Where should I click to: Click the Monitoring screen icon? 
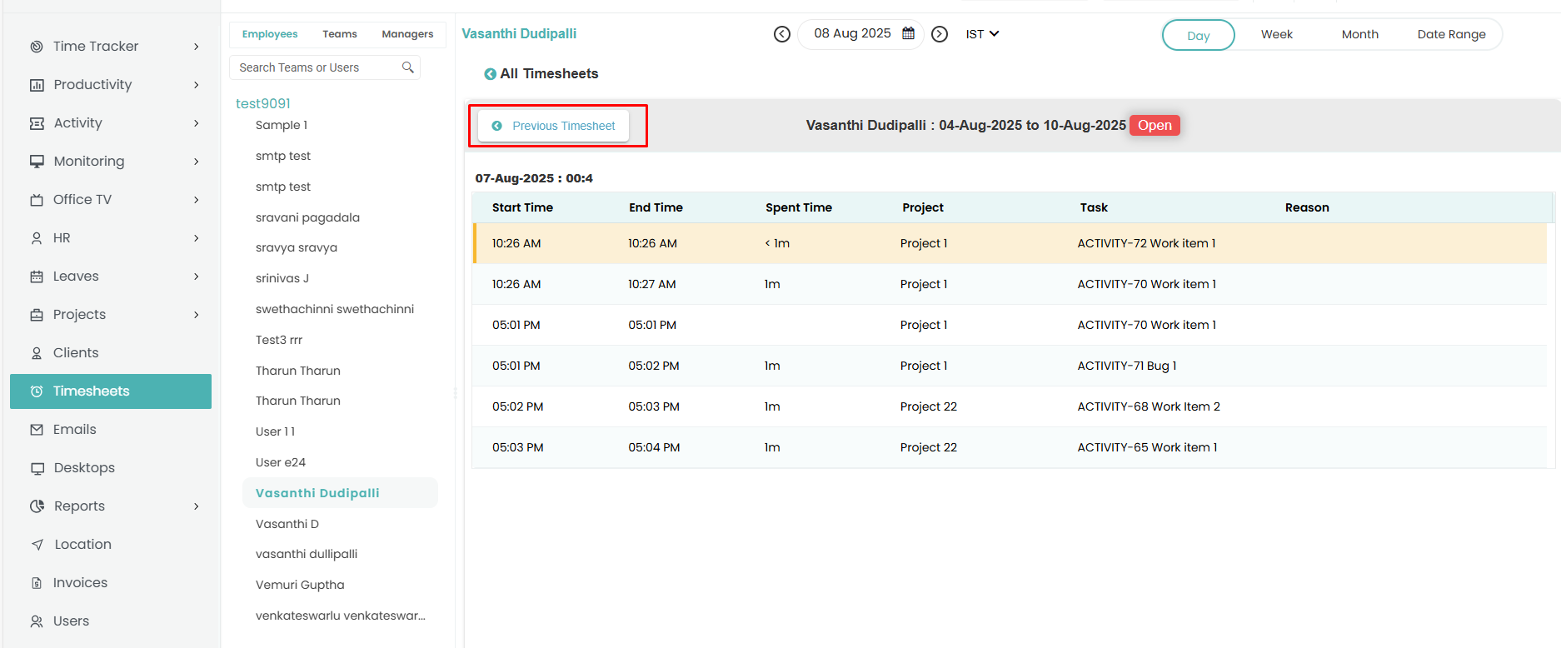click(x=37, y=162)
